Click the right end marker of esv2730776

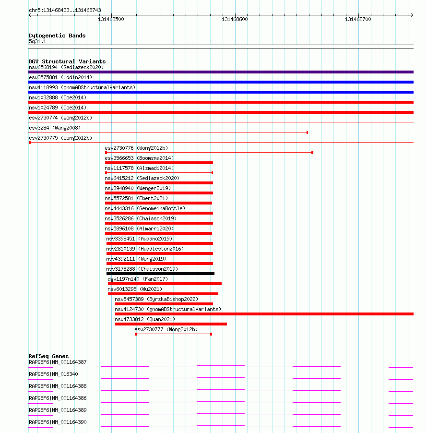(312, 153)
